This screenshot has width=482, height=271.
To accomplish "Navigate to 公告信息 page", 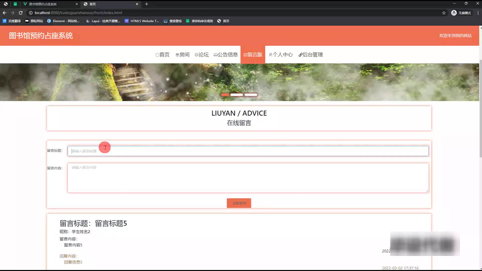I will click(226, 55).
